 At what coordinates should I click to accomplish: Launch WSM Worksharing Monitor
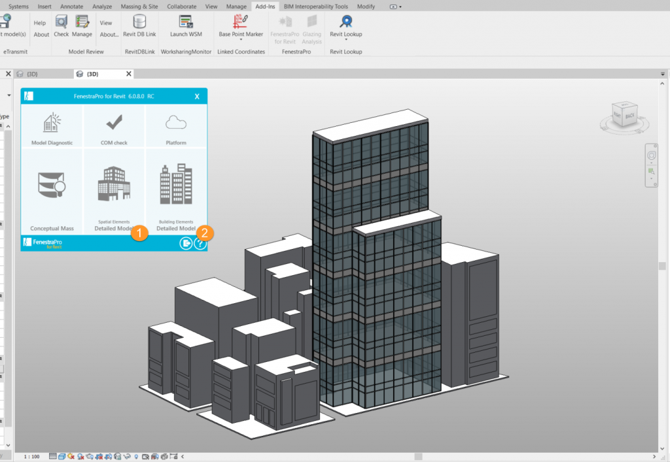tap(186, 25)
